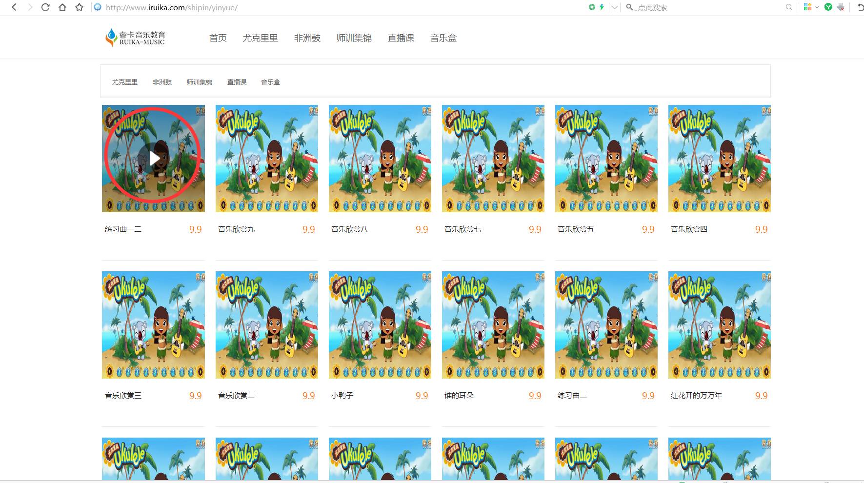Expand the address bar history dropdown arrow
Viewport: 864px width, 483px height.
[x=615, y=7]
